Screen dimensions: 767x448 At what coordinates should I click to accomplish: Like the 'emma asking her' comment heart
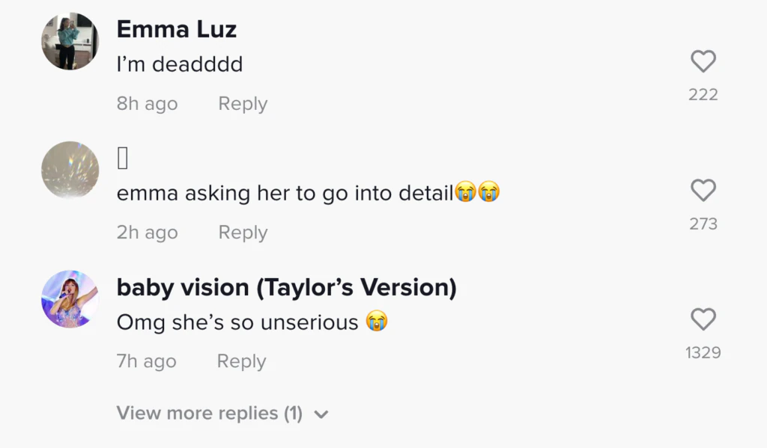coord(703,191)
